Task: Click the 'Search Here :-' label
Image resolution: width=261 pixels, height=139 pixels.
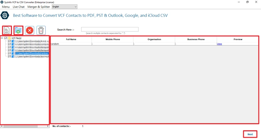Action: click(66, 30)
